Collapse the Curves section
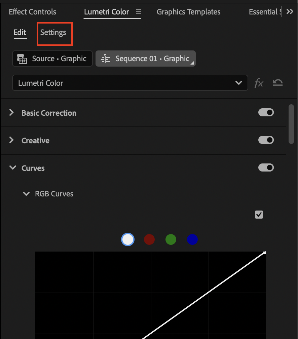The image size is (298, 339). [x=13, y=167]
